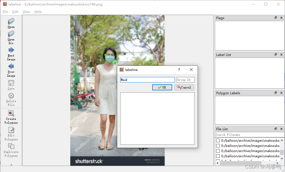The image size is (285, 172).
Task: Click the Duplicate Polygons tool
Action: pyautogui.click(x=11, y=150)
